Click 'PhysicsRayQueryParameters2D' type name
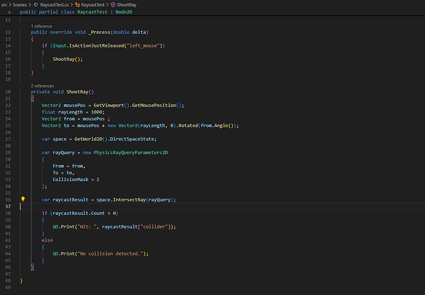425x295 pixels. click(x=131, y=153)
